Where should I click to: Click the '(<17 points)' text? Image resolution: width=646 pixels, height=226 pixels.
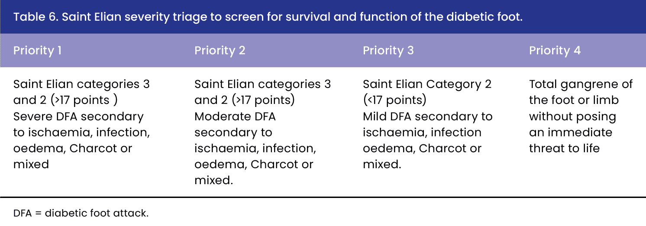pos(394,100)
